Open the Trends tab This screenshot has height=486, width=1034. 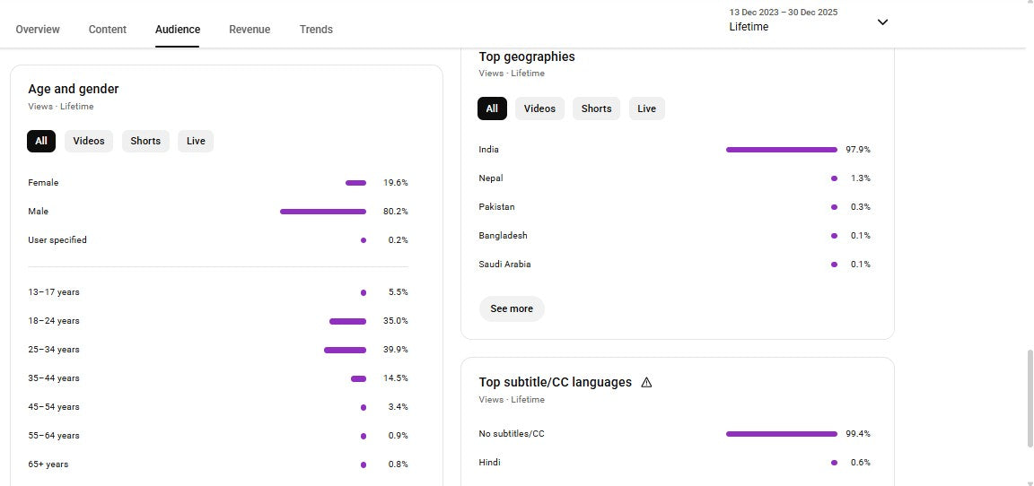click(316, 30)
